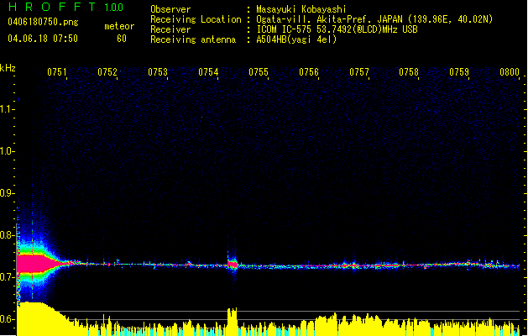Click the kHz axis unit label
Screen dimensions: 528x336
[8, 68]
